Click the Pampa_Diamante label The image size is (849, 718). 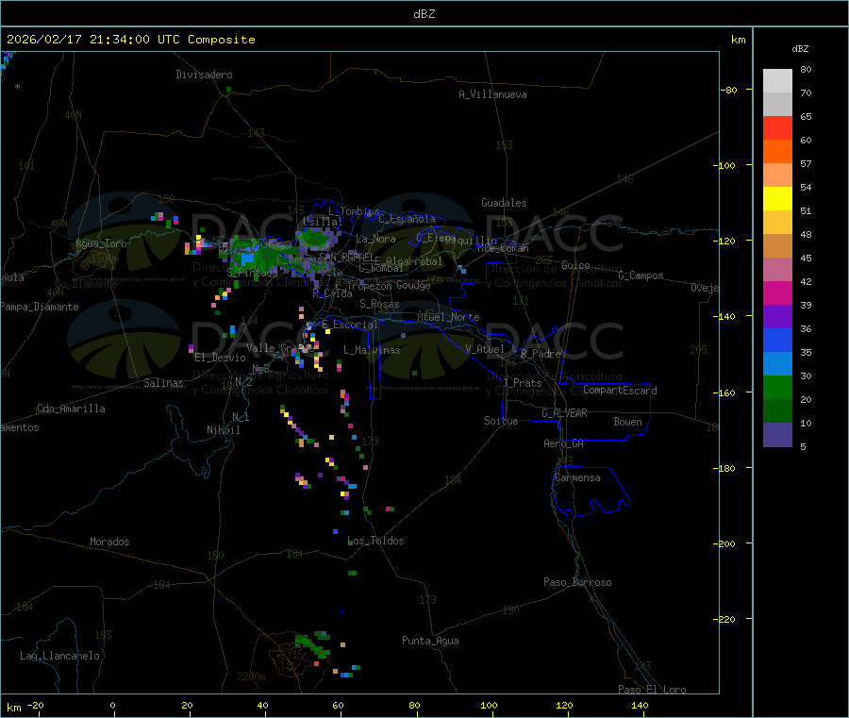point(40,307)
